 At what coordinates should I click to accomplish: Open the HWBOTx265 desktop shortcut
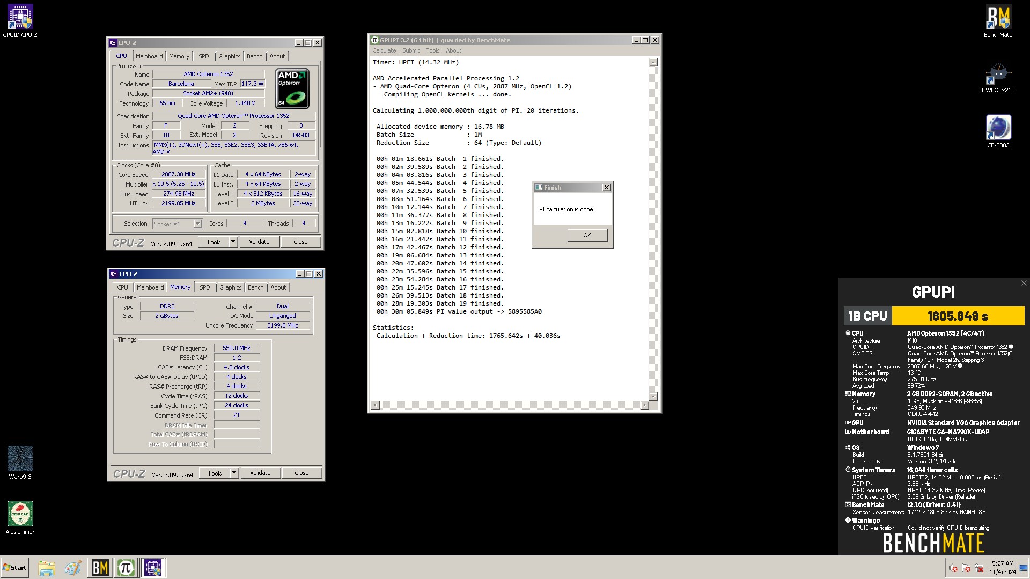click(998, 77)
